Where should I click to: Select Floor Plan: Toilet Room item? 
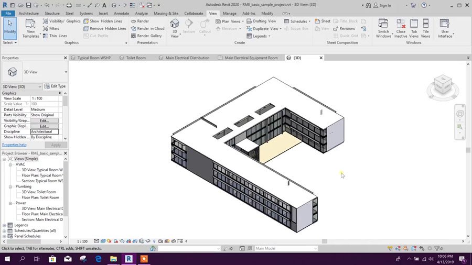(40, 197)
